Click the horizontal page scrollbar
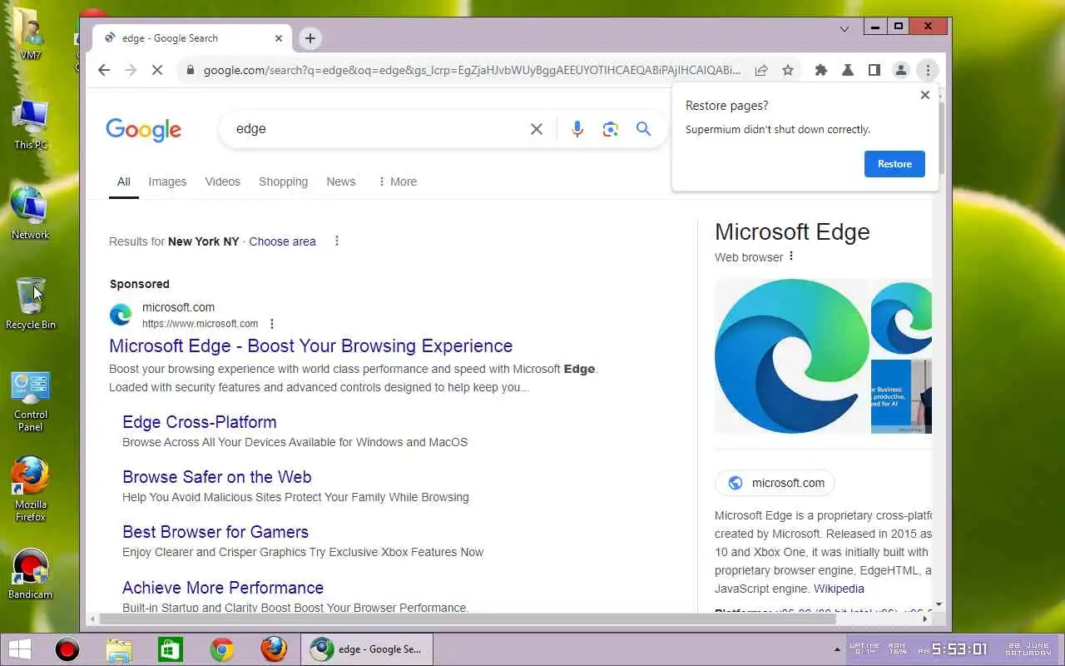 tap(468, 619)
